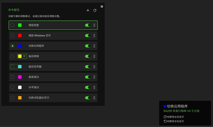Select the 切换浏览器标签页 radio button
This screenshot has height=127, width=213.
coord(12,98)
